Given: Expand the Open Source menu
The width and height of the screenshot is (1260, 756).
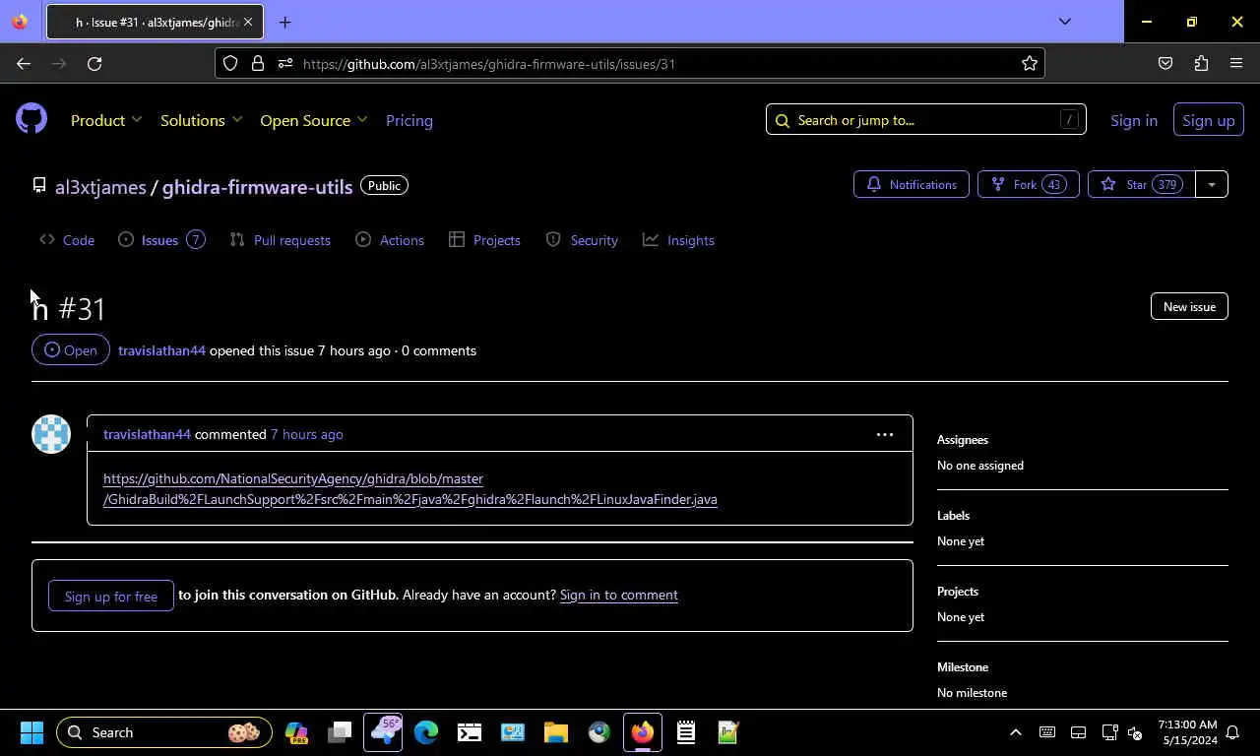Looking at the screenshot, I should [314, 120].
